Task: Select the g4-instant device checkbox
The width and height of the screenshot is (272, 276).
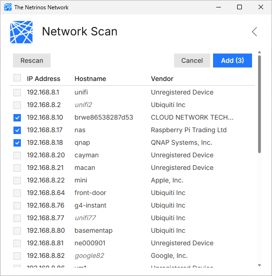Action: coord(17,206)
